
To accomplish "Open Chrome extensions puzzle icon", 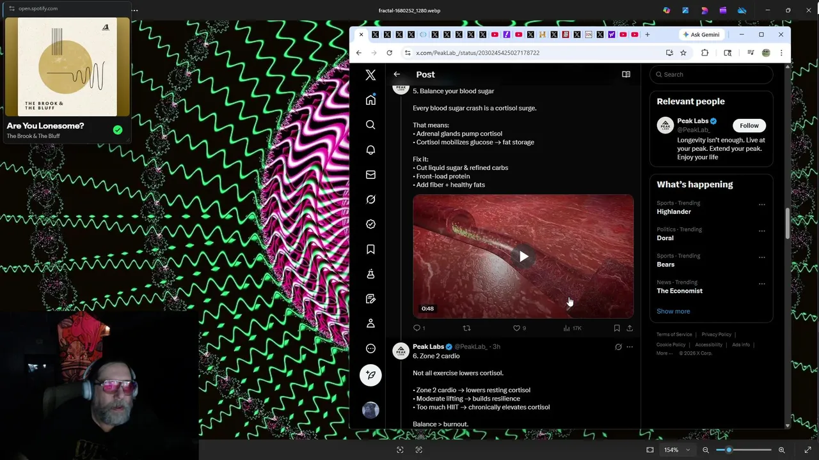I will click(704, 53).
